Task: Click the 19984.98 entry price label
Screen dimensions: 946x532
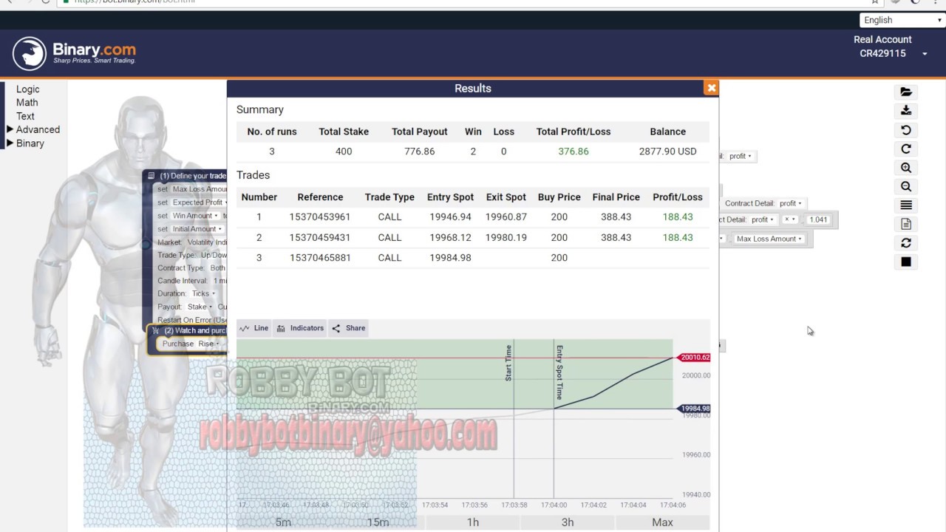Action: pyautogui.click(x=694, y=409)
